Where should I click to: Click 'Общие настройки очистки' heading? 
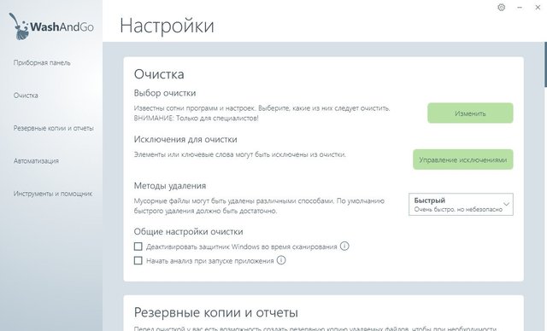click(188, 231)
